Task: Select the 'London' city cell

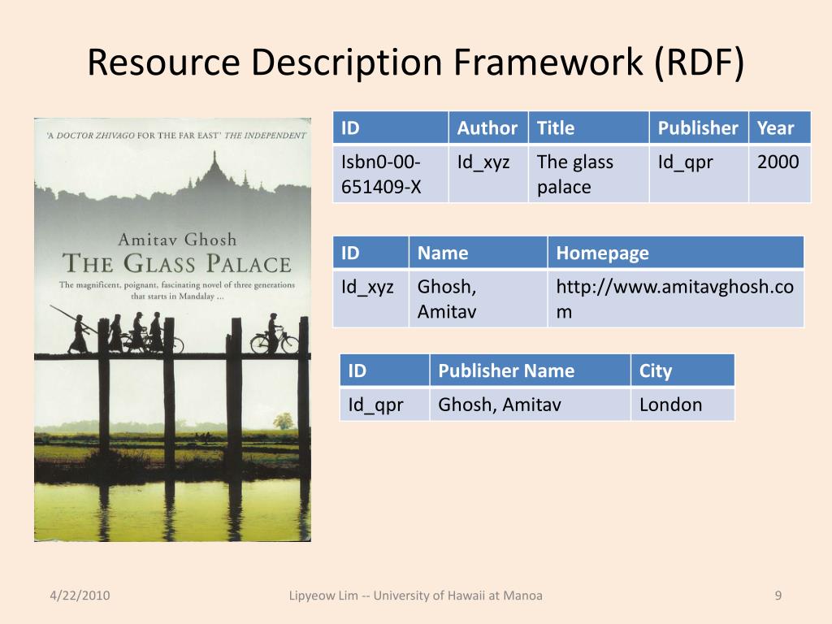Action: (682, 405)
